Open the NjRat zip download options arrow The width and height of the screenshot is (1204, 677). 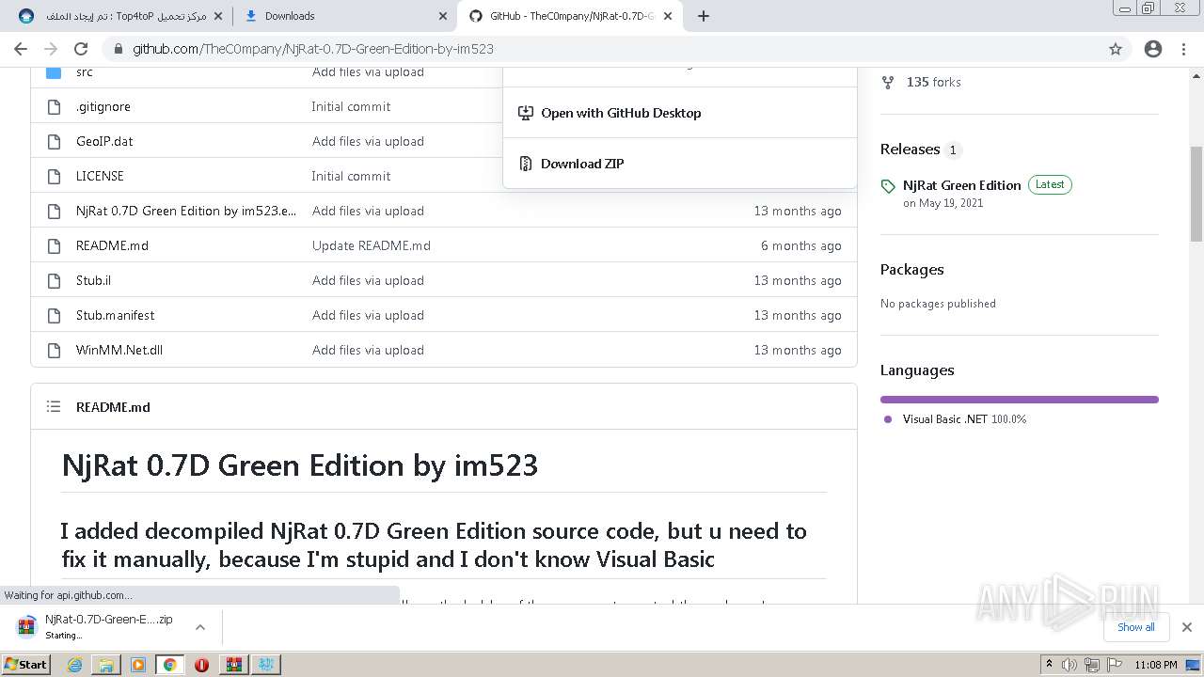pyautogui.click(x=199, y=627)
